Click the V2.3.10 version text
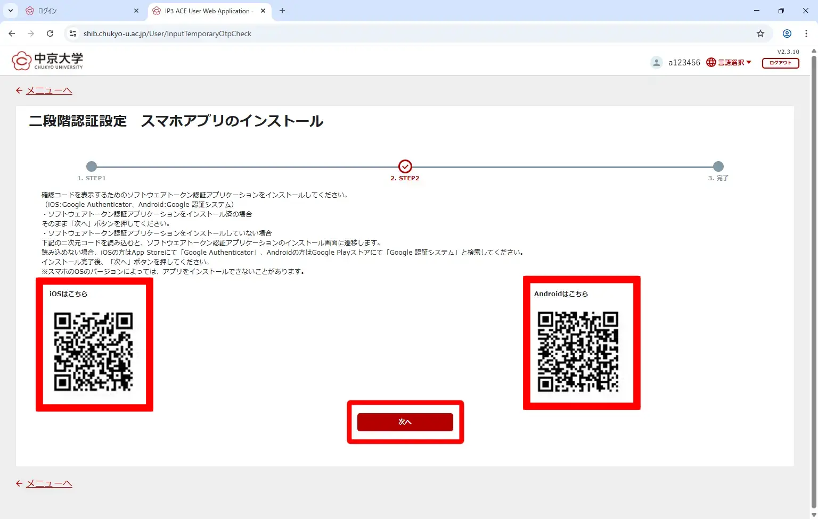The width and height of the screenshot is (818, 519). tap(788, 52)
